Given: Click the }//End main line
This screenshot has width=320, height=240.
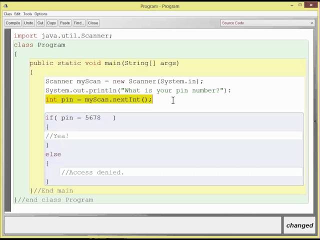Looking at the screenshot, I should tap(51, 190).
